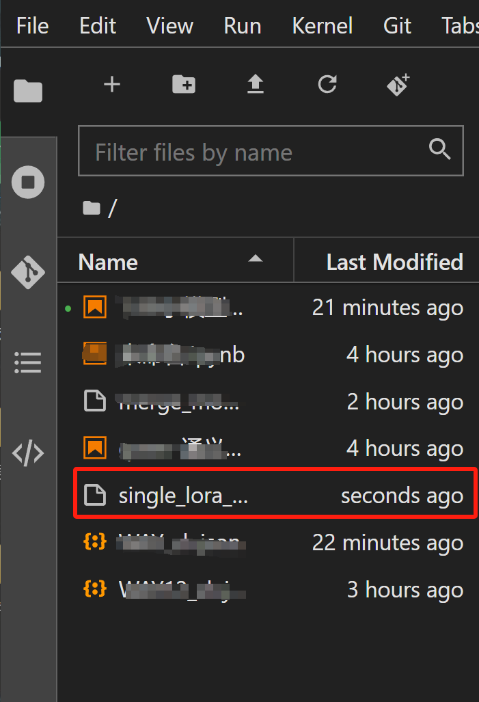
Task: Open the Kernel menu
Action: [x=322, y=26]
